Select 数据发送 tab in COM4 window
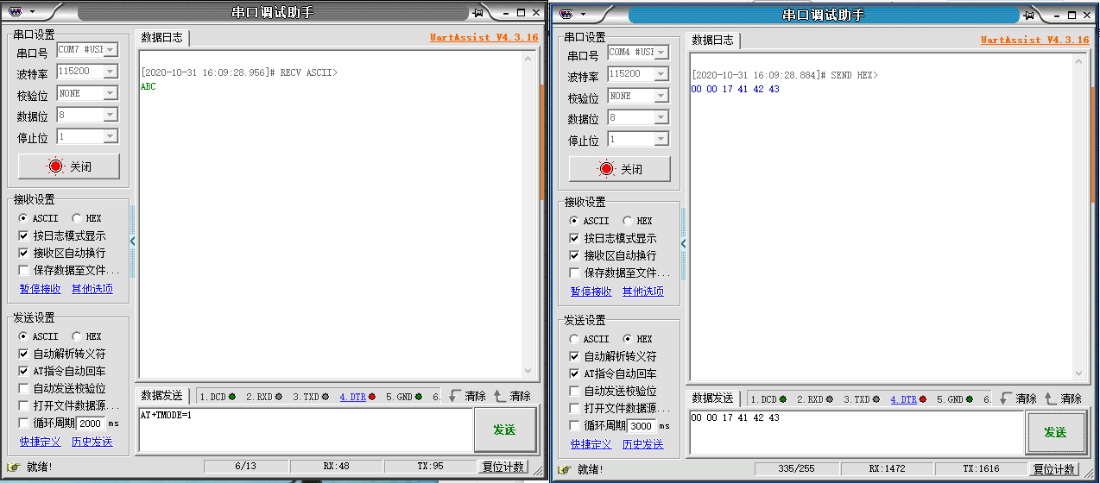 [x=713, y=398]
